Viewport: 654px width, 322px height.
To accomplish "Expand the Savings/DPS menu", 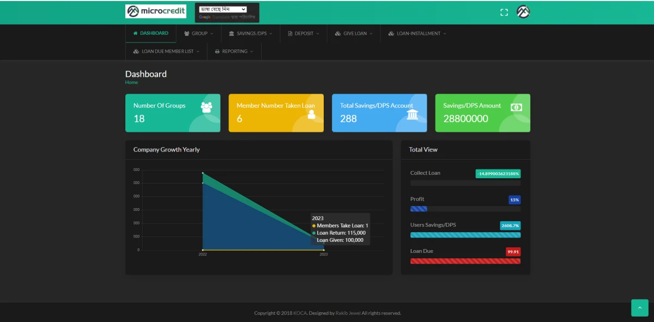I will click(251, 34).
